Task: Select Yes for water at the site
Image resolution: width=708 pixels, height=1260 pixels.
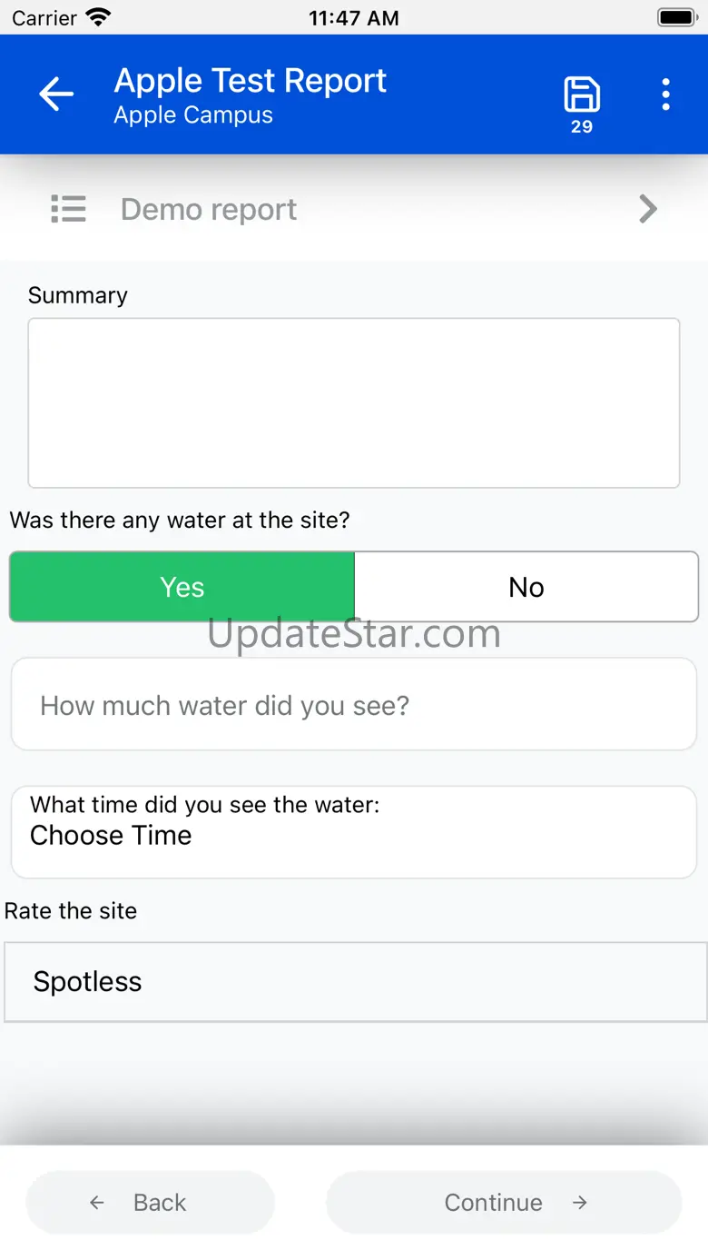Action: 182,587
